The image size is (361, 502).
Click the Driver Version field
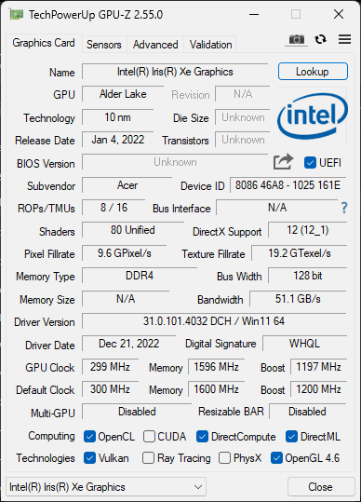[214, 321]
